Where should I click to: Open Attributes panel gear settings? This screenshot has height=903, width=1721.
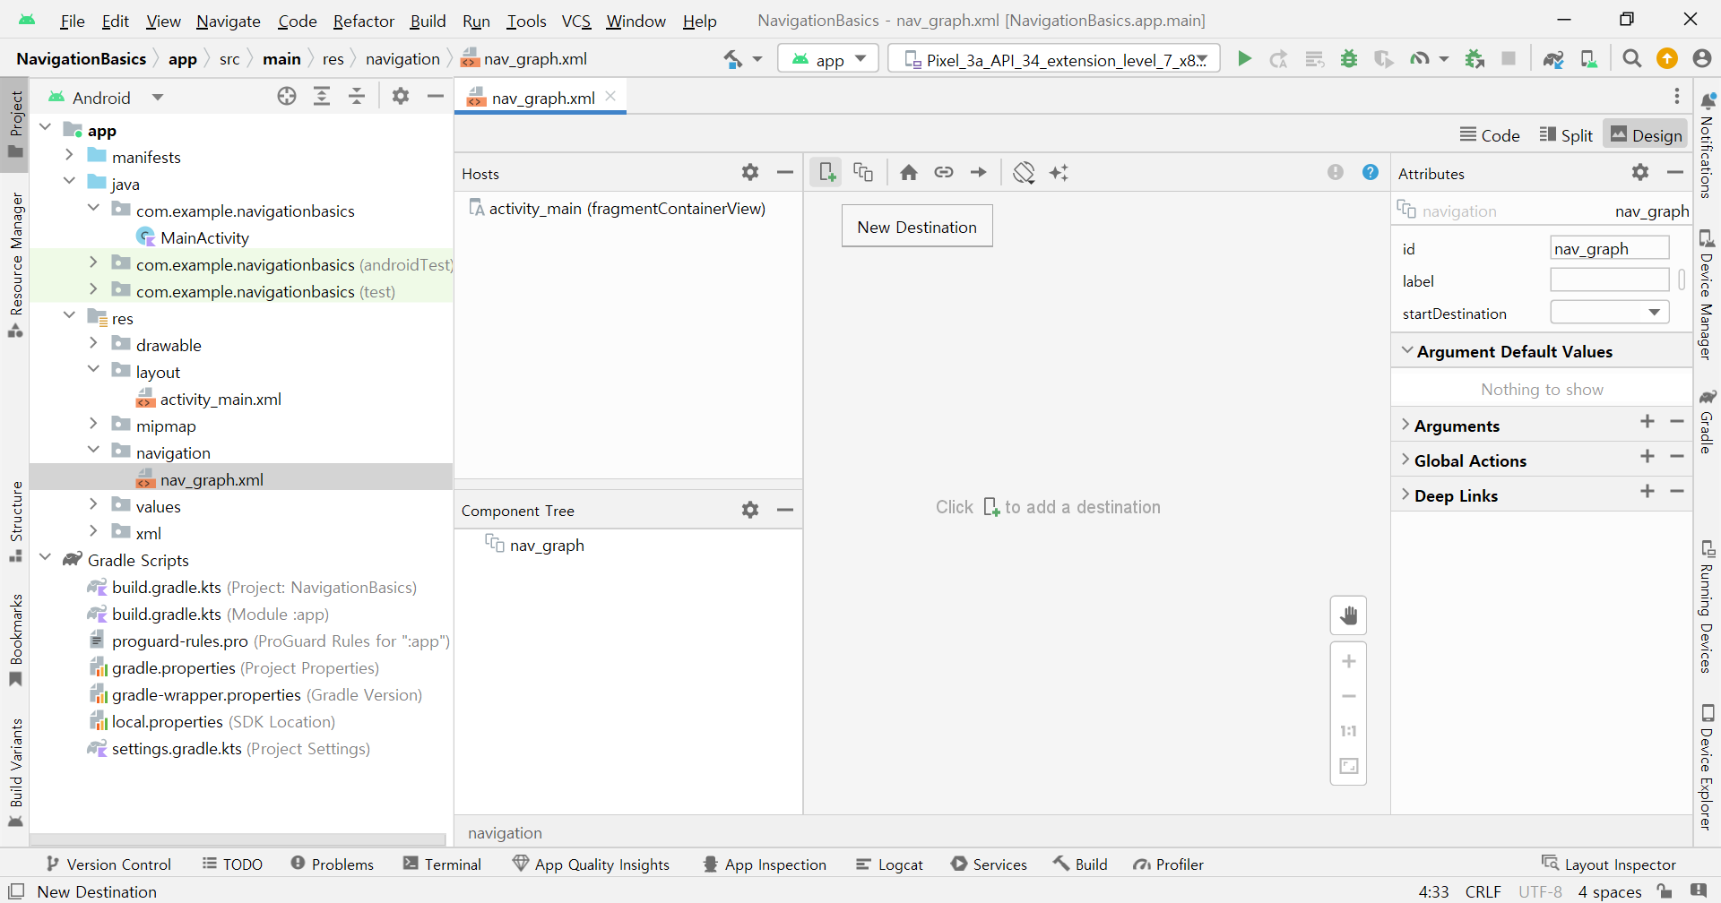tap(1640, 172)
